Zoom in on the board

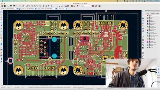tap(29, 6)
